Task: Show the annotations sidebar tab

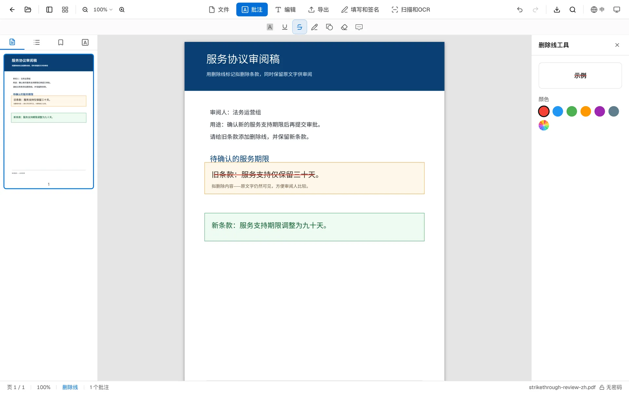Action: [x=85, y=42]
